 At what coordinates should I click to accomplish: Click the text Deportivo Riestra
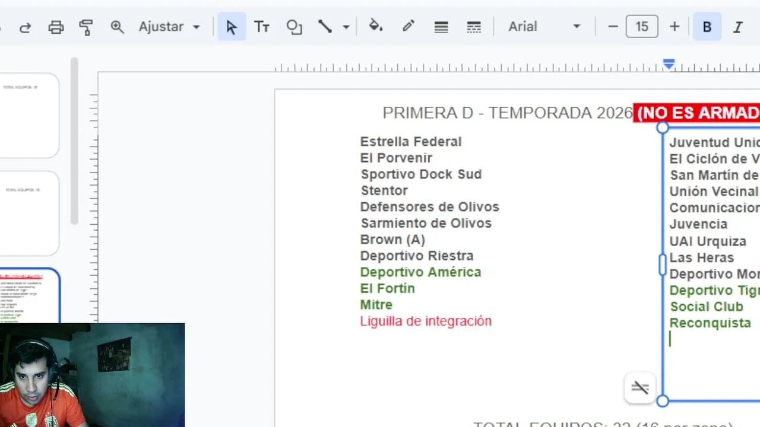[x=417, y=256]
